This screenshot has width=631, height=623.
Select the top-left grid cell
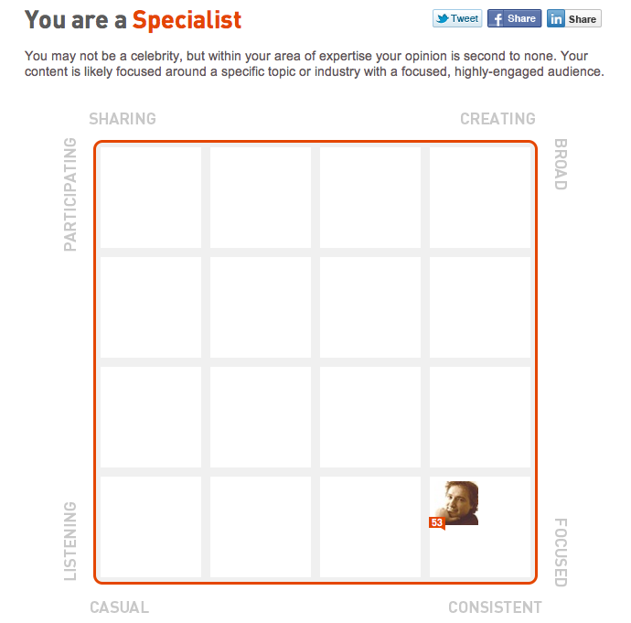pyautogui.click(x=151, y=198)
